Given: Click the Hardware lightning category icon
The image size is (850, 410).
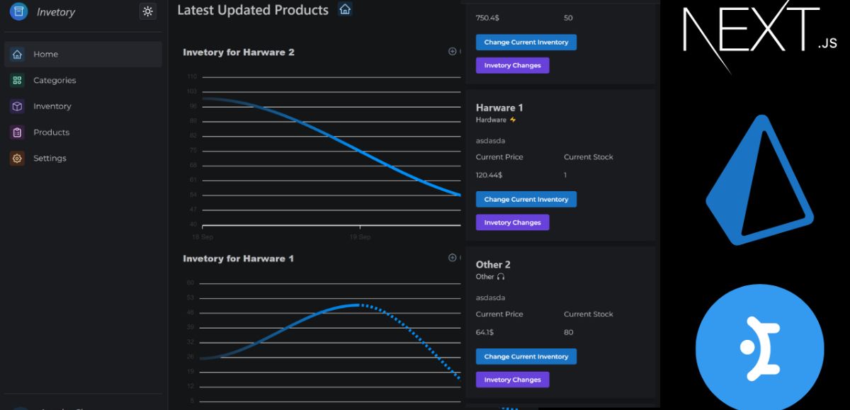Looking at the screenshot, I should pyautogui.click(x=513, y=120).
